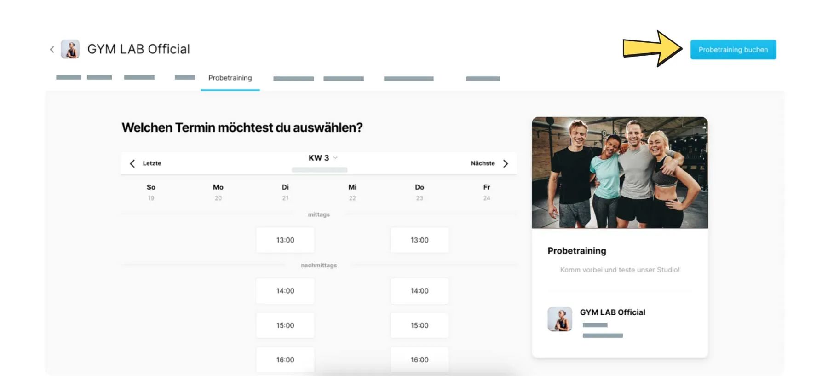The height and width of the screenshot is (376, 828).
Task: Click the GYM LAB Official header avatar
Action: [70, 49]
